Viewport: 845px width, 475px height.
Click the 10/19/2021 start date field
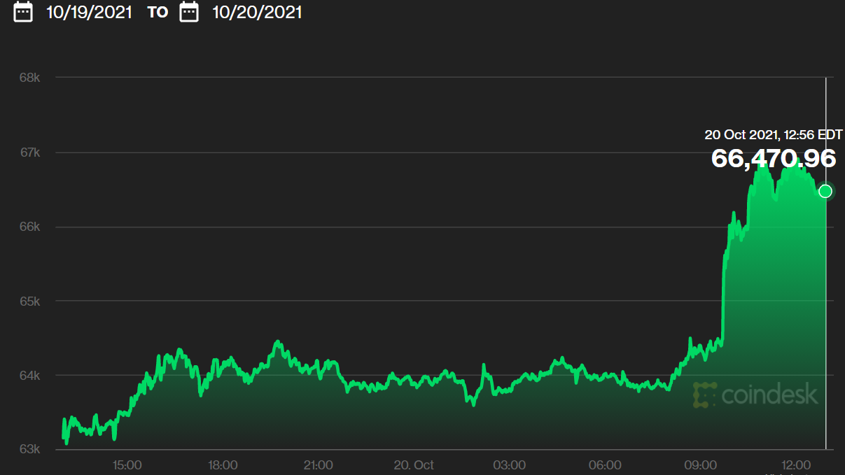pos(89,12)
